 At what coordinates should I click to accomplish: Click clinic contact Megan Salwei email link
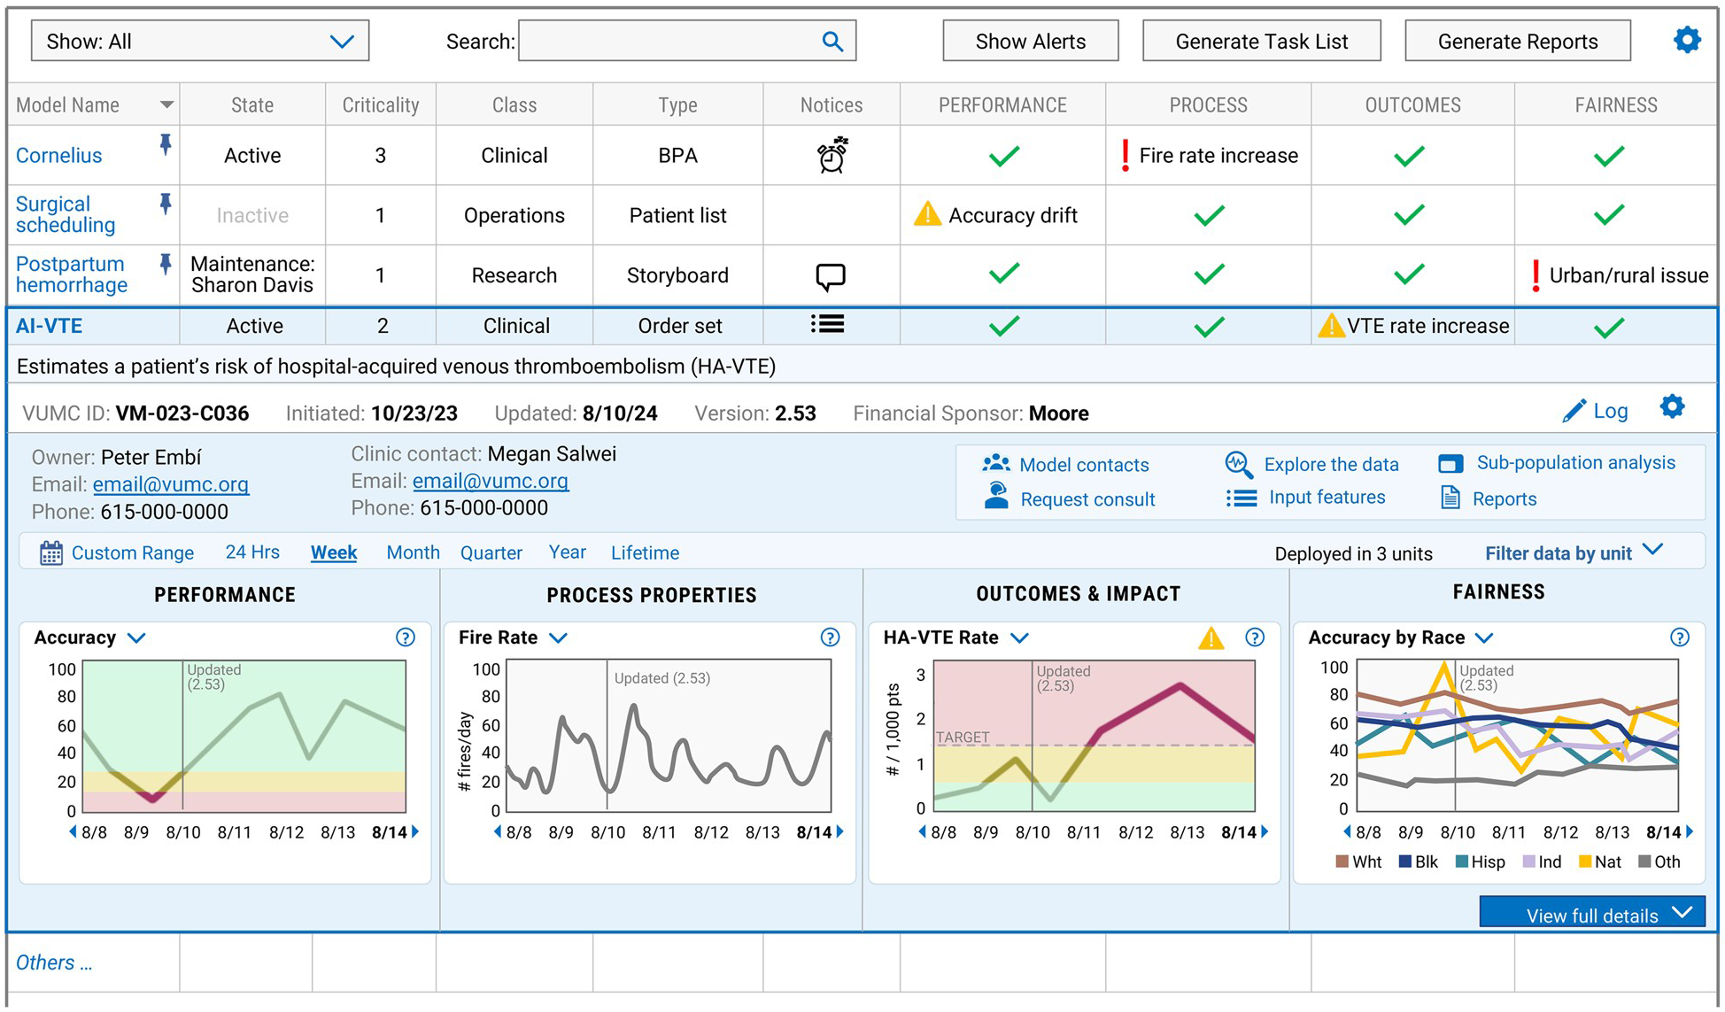(x=490, y=481)
